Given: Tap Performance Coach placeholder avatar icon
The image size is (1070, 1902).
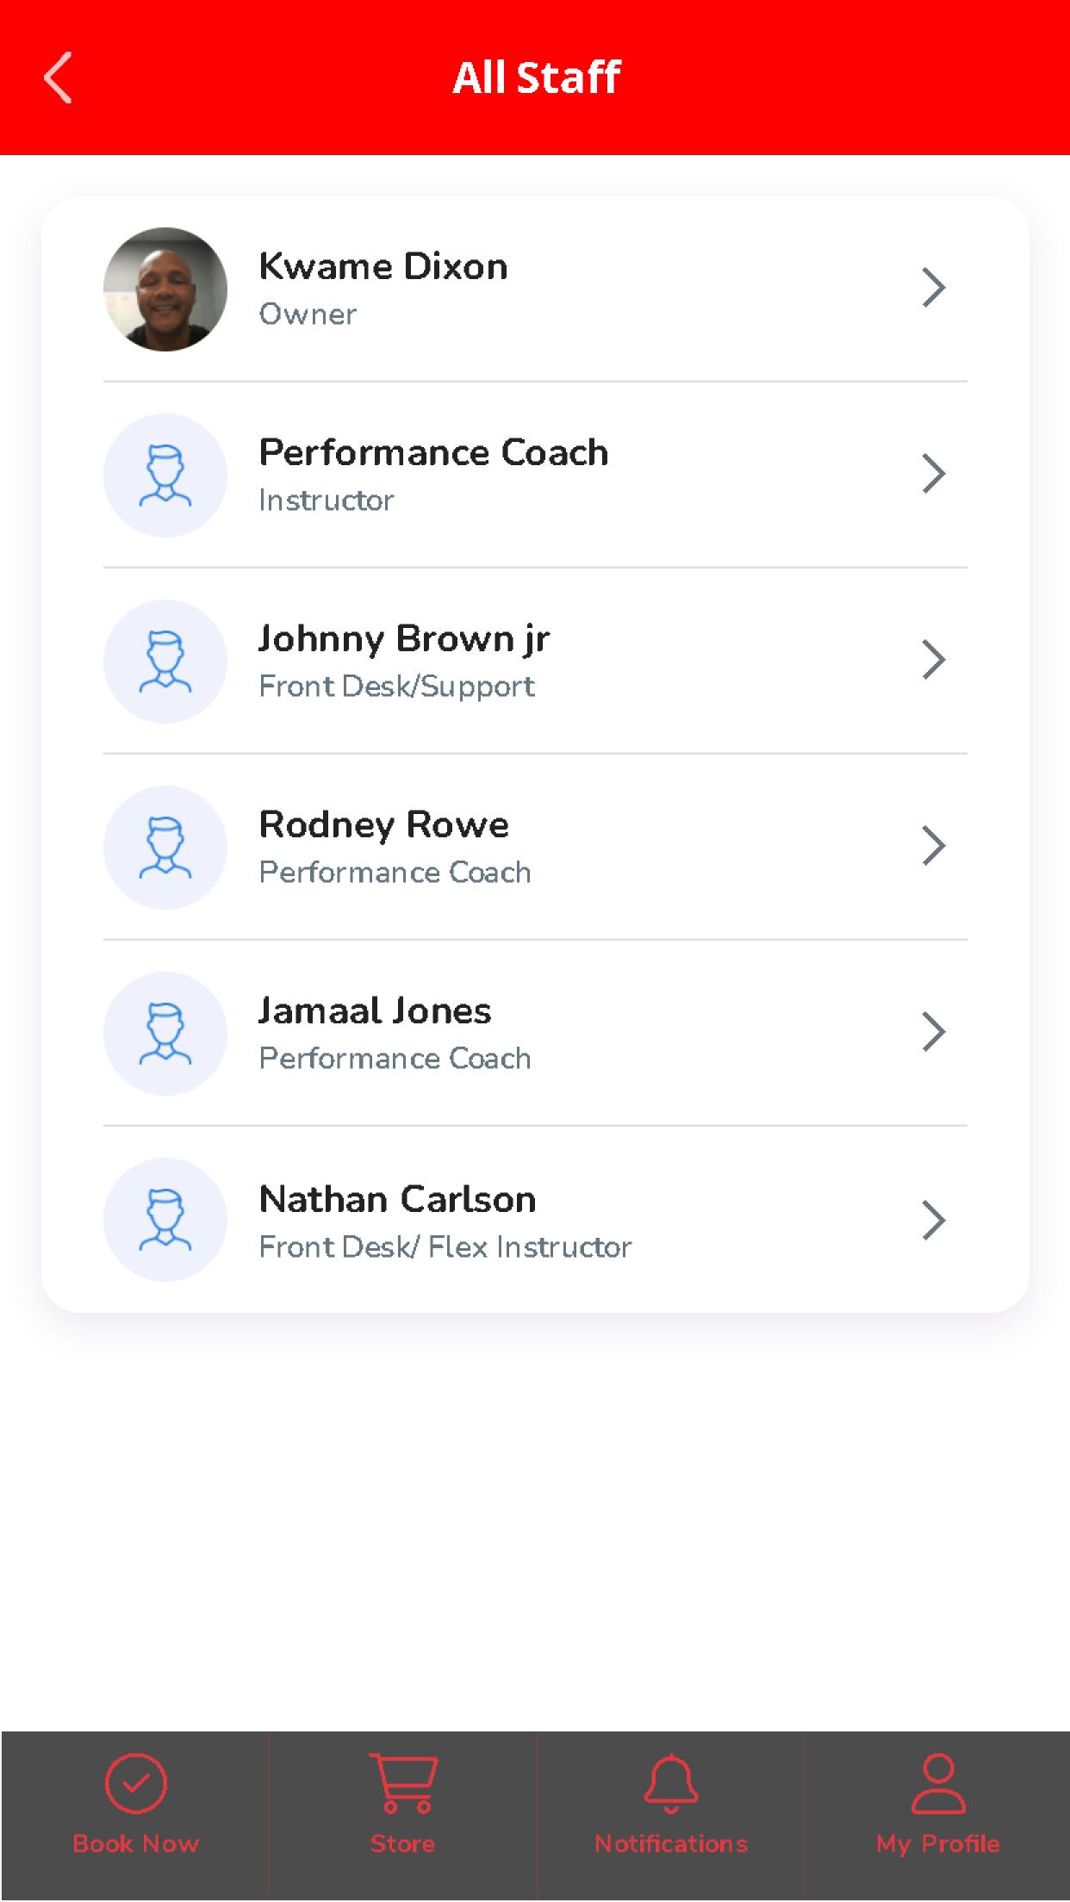Looking at the screenshot, I should (165, 475).
